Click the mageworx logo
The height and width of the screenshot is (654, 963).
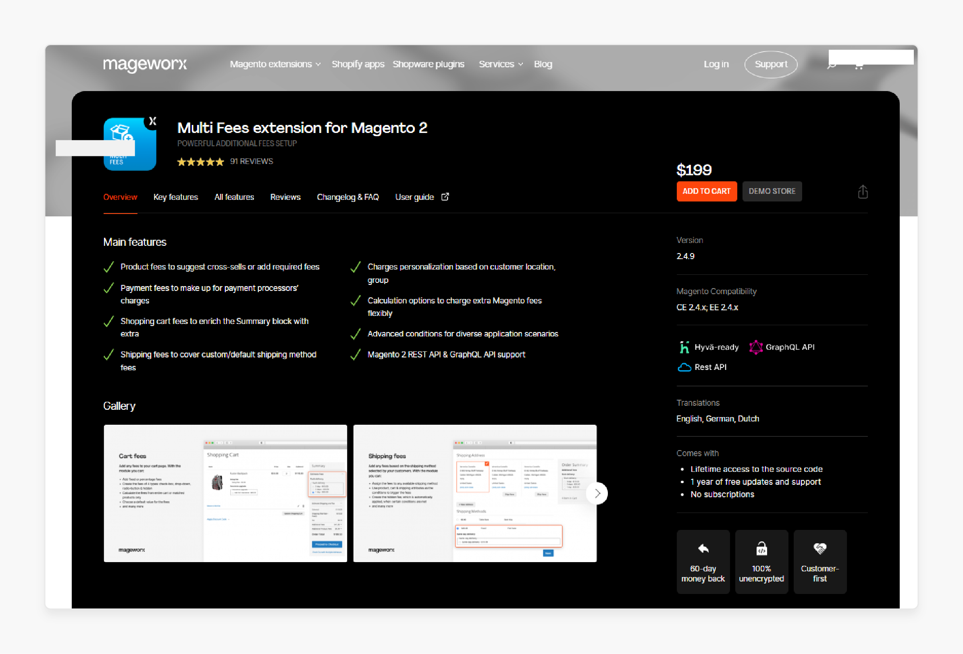[145, 64]
